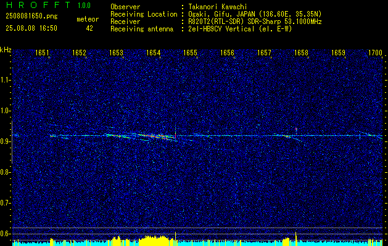Click the yellow power block before 1658
The width and height of the screenshot is (388, 246).
point(286,242)
